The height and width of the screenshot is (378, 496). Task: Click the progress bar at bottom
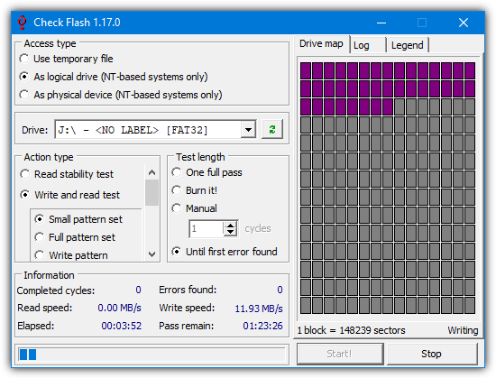(152, 355)
